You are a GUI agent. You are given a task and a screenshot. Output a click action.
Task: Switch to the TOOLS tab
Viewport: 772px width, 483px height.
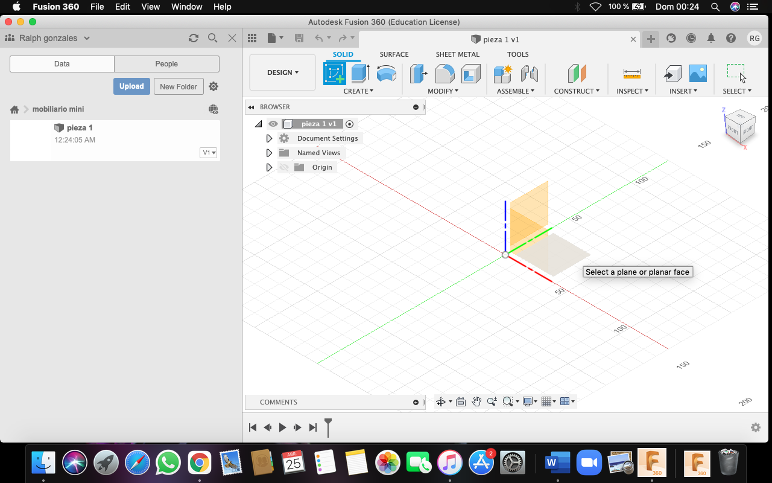click(x=517, y=54)
